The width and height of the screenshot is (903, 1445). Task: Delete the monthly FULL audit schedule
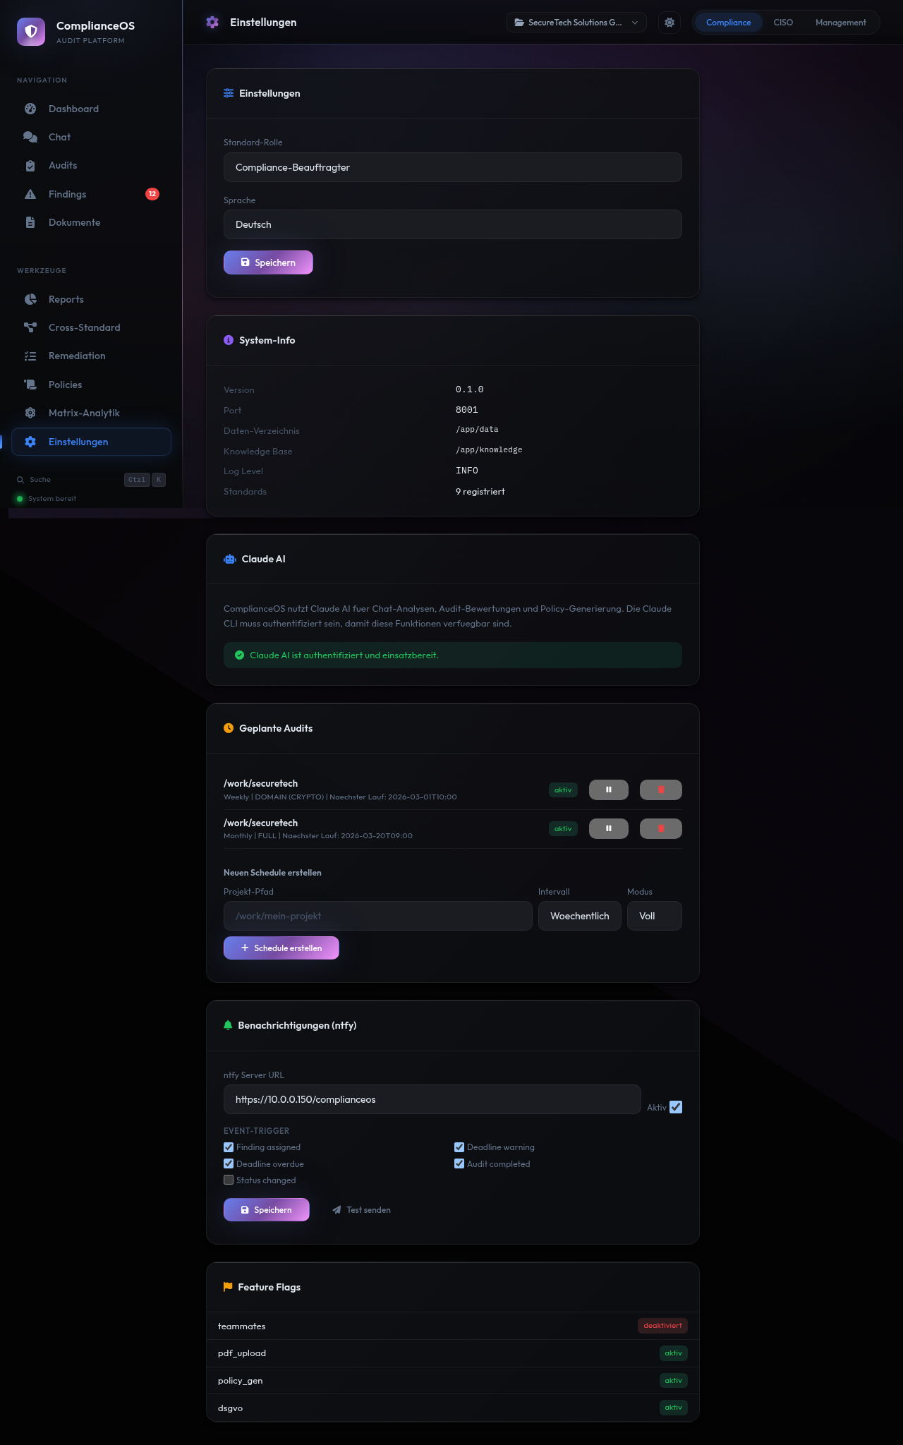pyautogui.click(x=660, y=828)
